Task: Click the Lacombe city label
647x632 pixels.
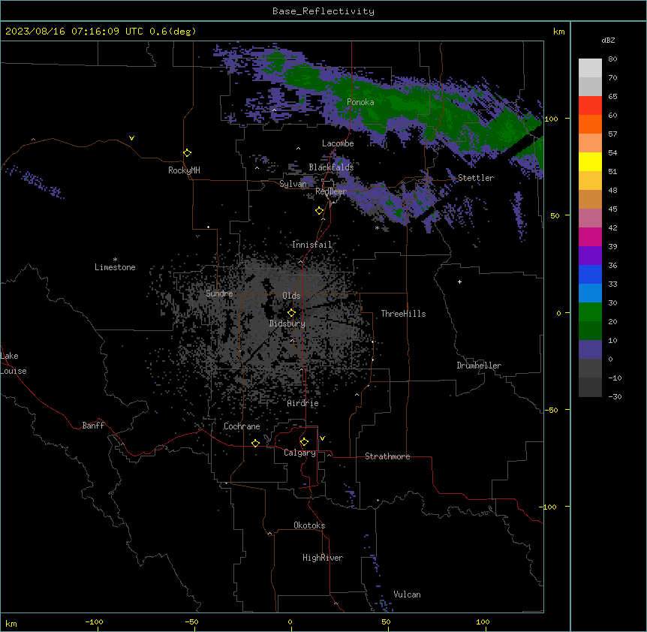Action: point(338,143)
